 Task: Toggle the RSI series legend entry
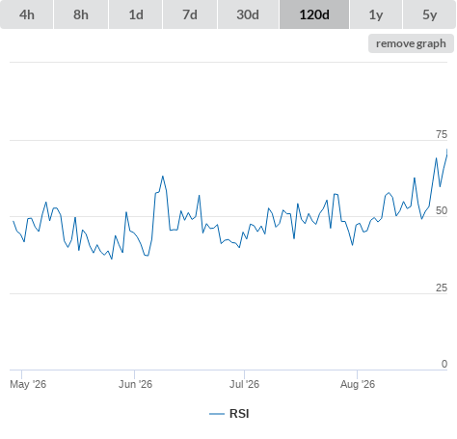coord(229,414)
